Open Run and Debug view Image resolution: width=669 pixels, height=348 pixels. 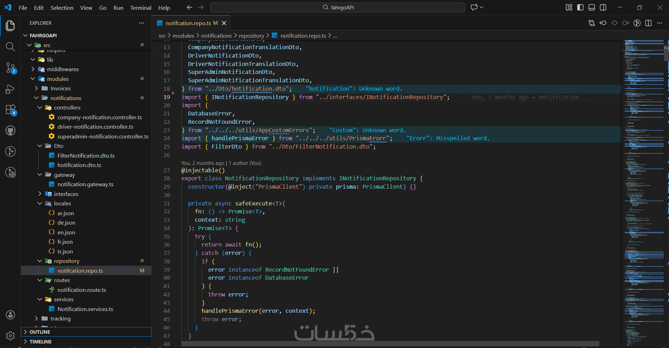10,89
